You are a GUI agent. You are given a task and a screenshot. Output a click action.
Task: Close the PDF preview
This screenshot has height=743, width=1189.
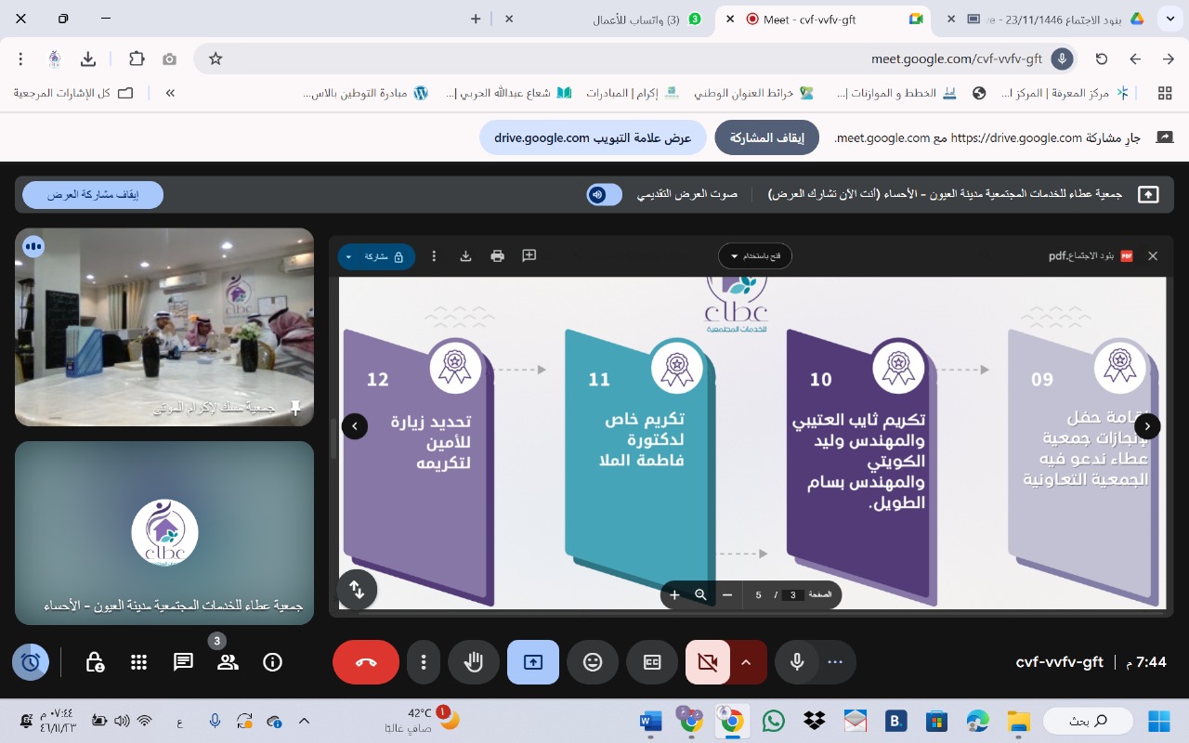point(1153,255)
